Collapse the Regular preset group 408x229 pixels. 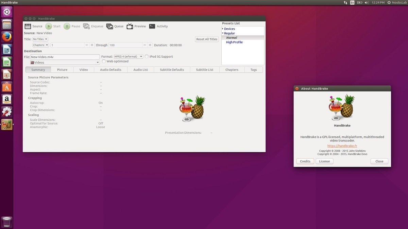point(223,33)
